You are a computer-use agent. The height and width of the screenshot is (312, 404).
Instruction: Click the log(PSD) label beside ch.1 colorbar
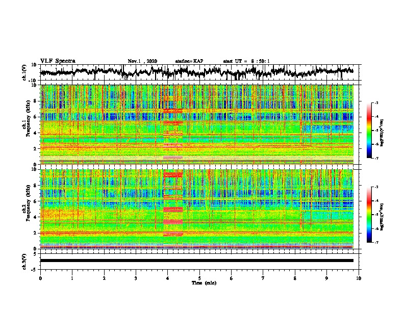(382, 133)
